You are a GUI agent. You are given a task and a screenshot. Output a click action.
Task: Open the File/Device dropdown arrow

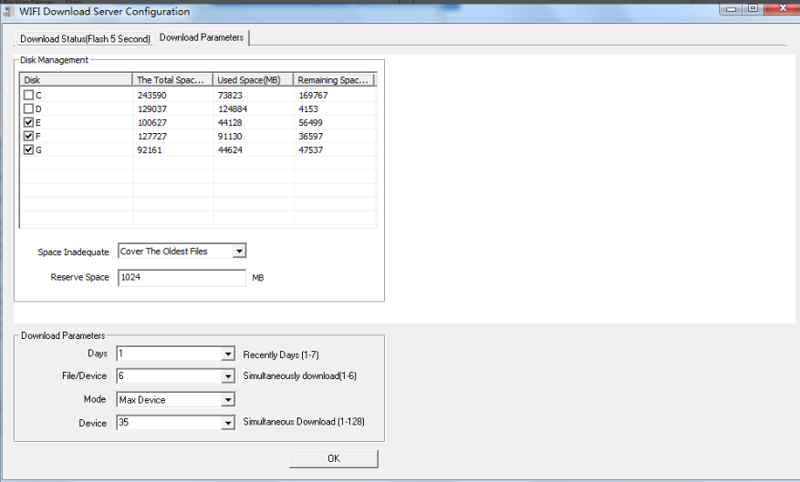[x=227, y=376]
